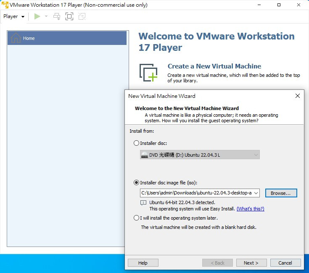
Task: Select the Installer disc radio button
Action: click(136, 143)
